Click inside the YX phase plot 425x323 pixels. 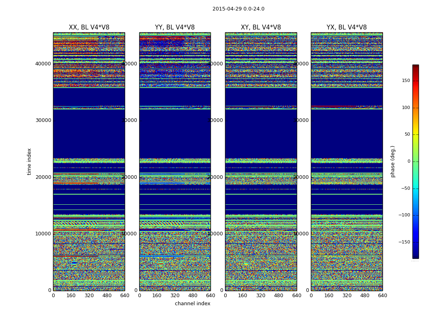click(346, 161)
